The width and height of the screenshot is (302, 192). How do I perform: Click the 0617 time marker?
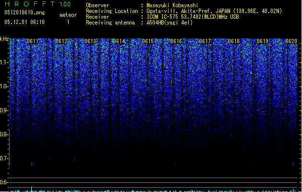(x=205, y=41)
